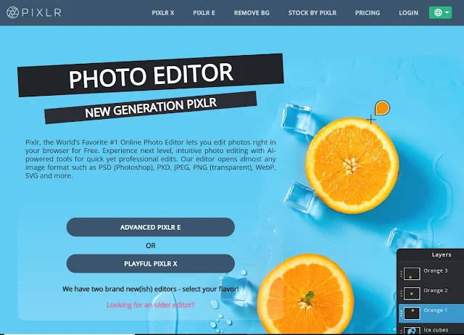This screenshot has width=464, height=335.
Task: Click the drag handle of Orange 3 layer
Action: [x=401, y=274]
